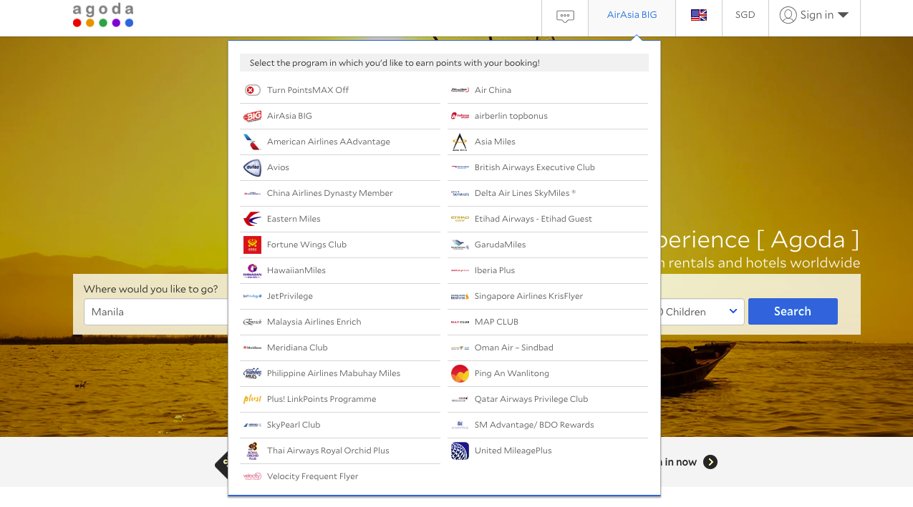Click the SM Advantage logo icon
Image resolution: width=913 pixels, height=507 pixels.
coord(460,425)
